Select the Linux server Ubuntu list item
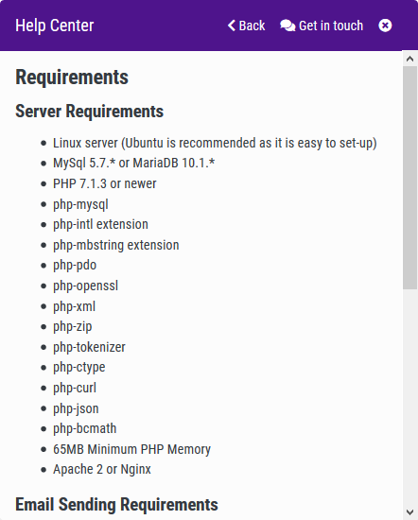 (x=215, y=144)
